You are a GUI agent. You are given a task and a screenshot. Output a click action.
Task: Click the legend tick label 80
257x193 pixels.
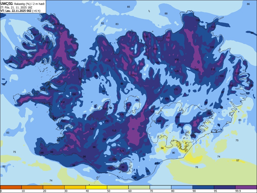(x=173, y=191)
